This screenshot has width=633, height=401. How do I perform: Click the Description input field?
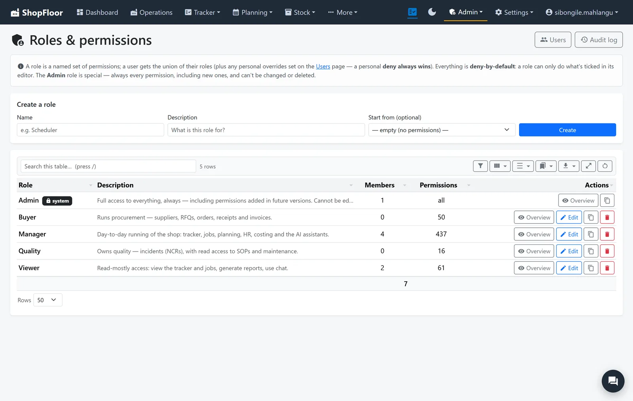(x=266, y=130)
